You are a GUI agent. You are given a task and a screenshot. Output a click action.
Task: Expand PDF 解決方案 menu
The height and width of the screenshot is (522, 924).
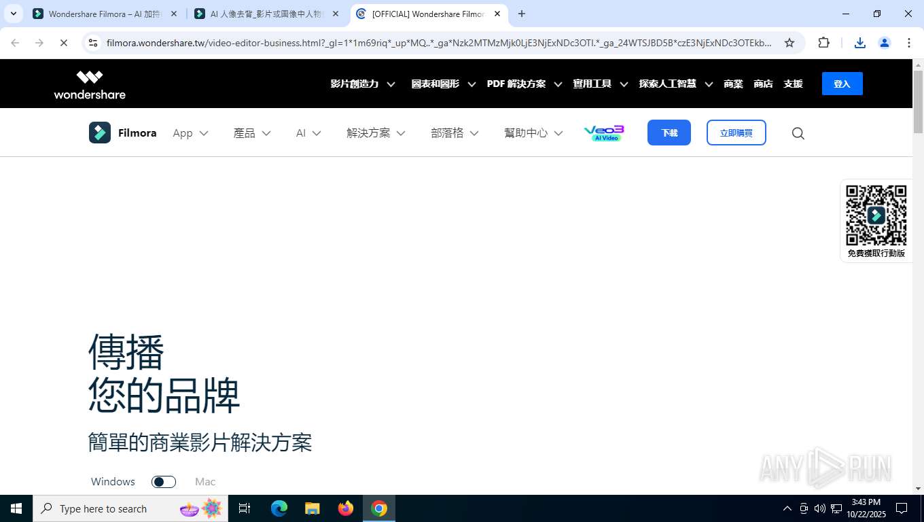click(525, 84)
